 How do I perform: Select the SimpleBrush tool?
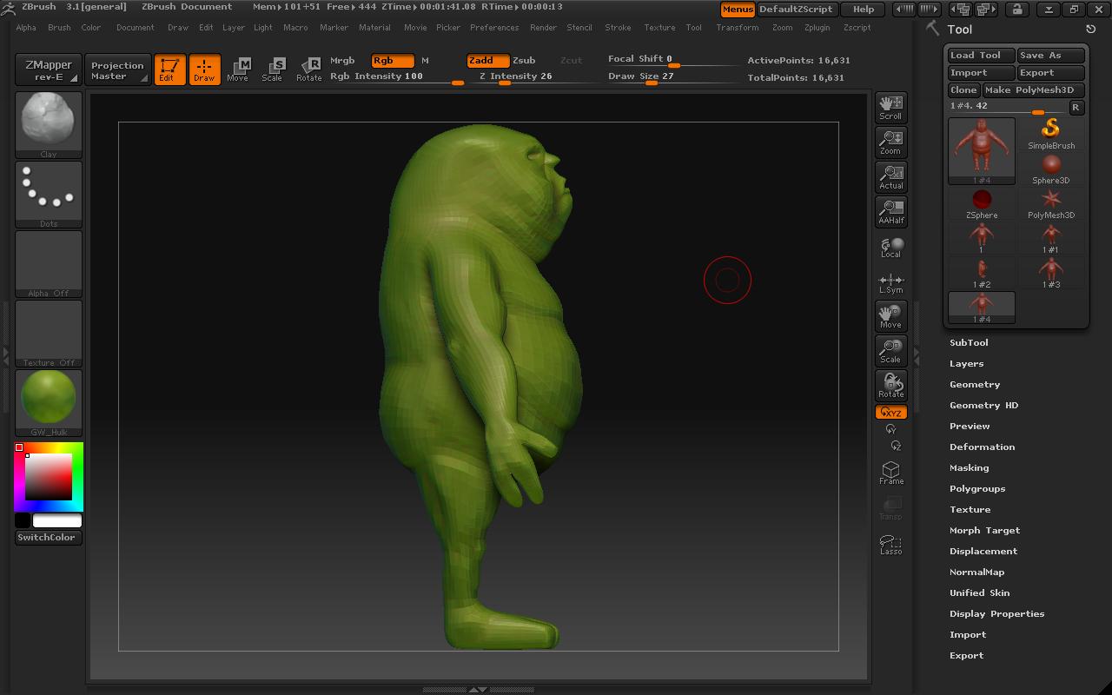[x=1051, y=134]
